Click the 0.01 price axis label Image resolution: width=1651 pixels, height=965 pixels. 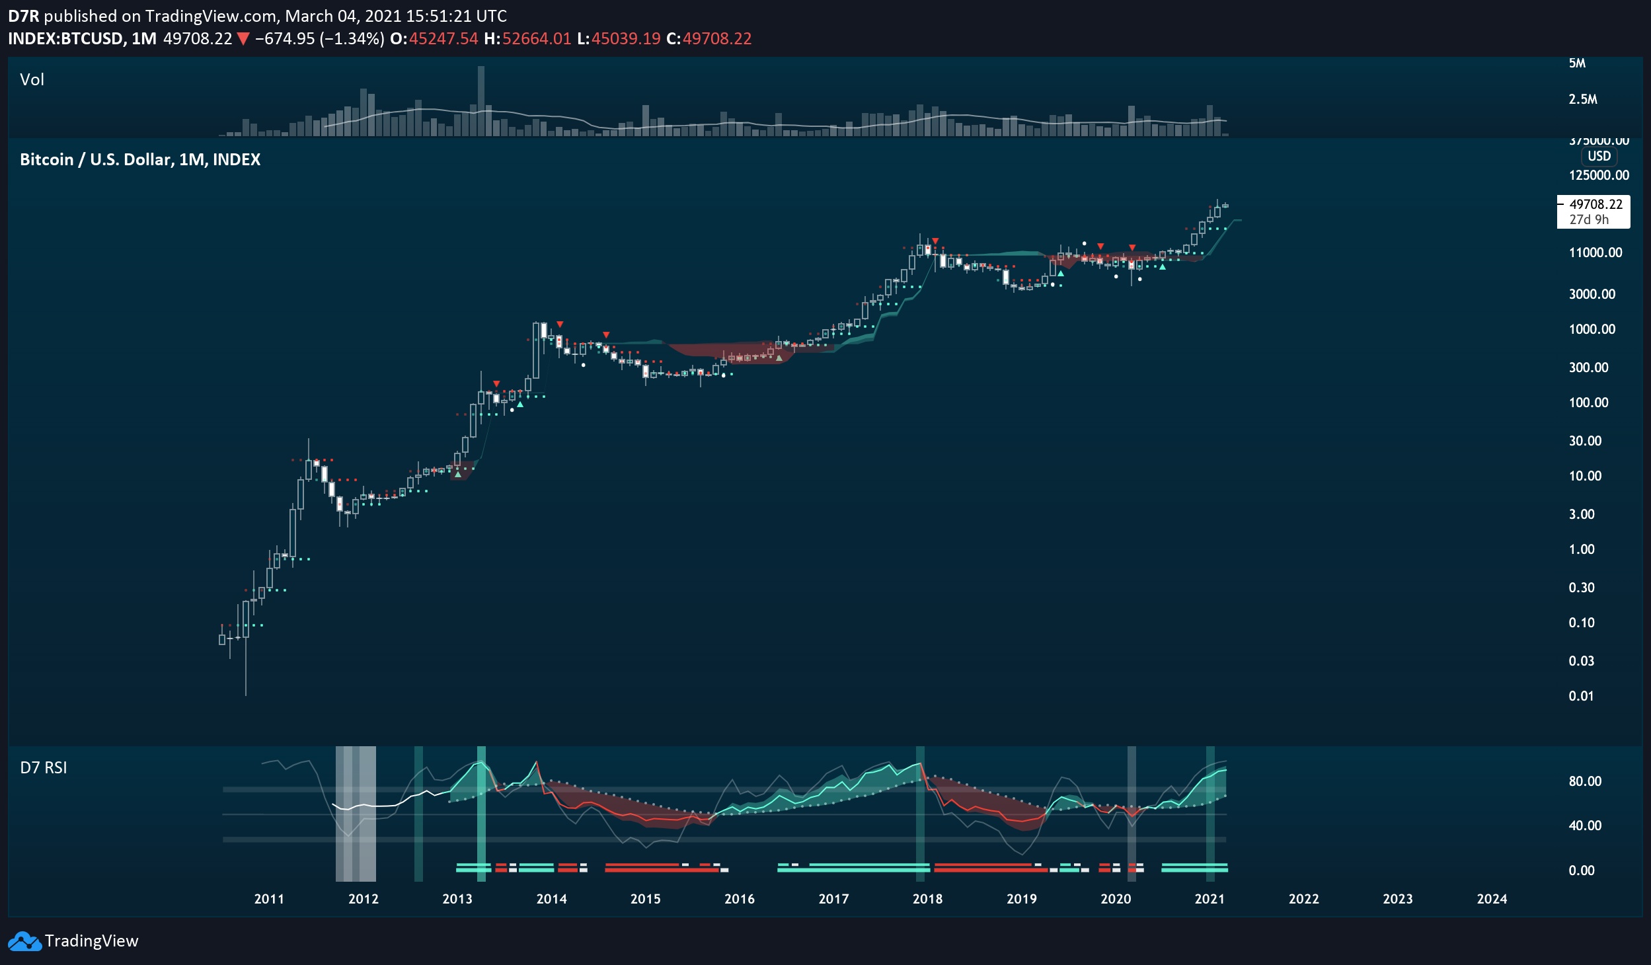click(x=1582, y=696)
